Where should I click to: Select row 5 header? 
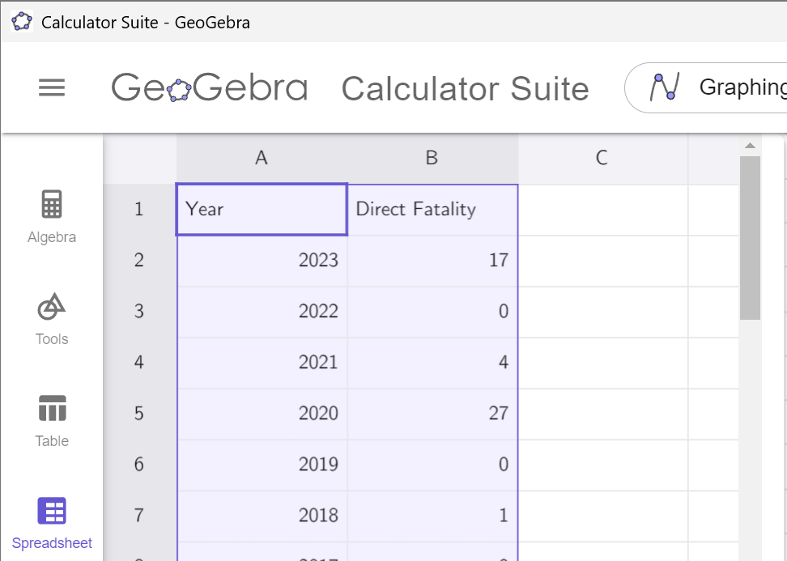pos(139,414)
